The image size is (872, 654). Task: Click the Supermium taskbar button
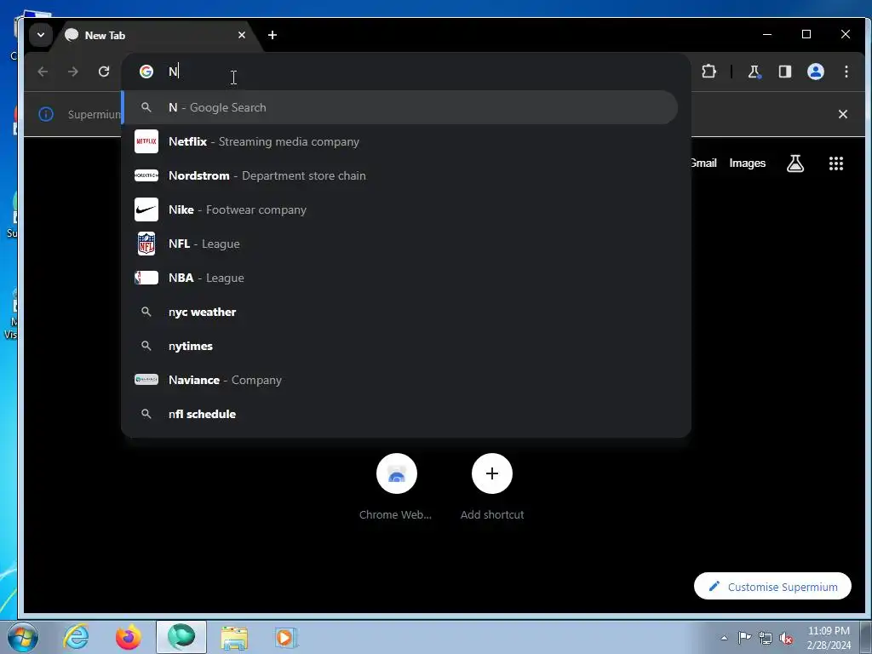tap(181, 637)
